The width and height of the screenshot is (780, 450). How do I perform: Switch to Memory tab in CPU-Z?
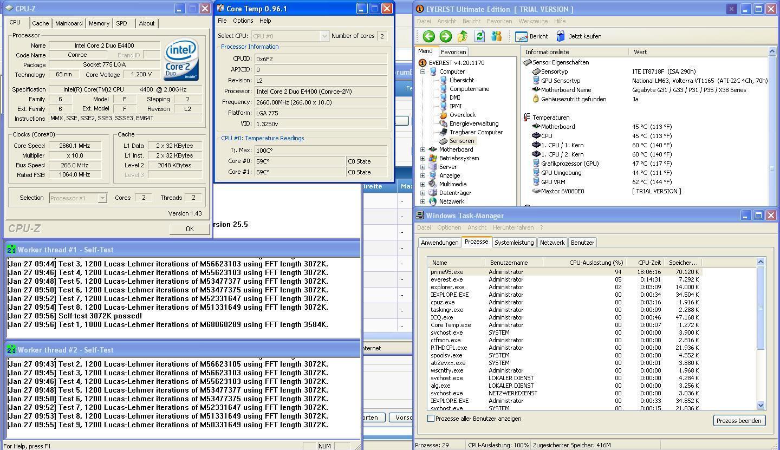tap(99, 23)
